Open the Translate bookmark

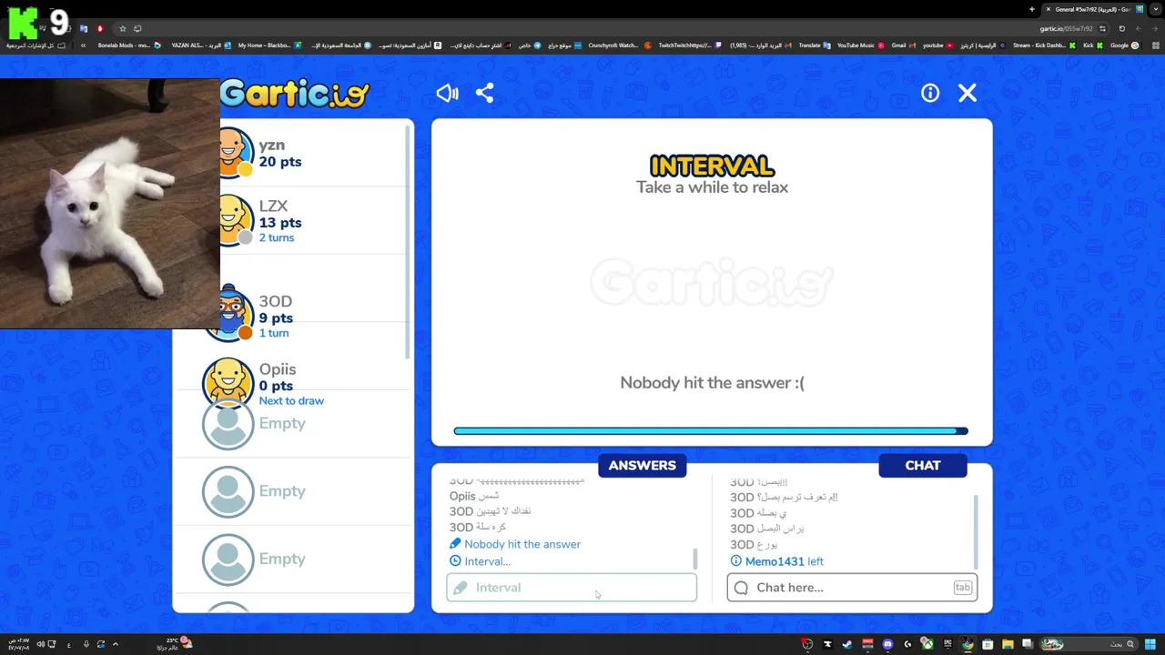pos(815,45)
